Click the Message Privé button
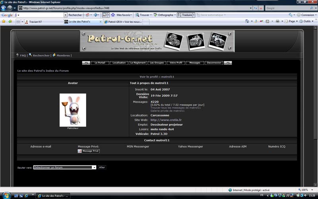The width and height of the screenshot is (318, 199). point(89,151)
